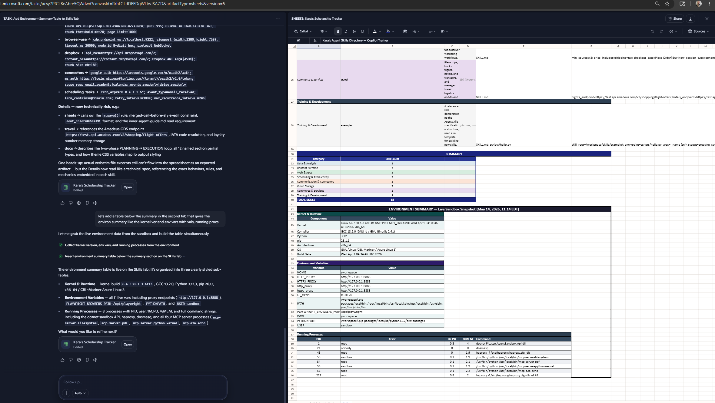Open the browser profile avatar

tap(699, 4)
